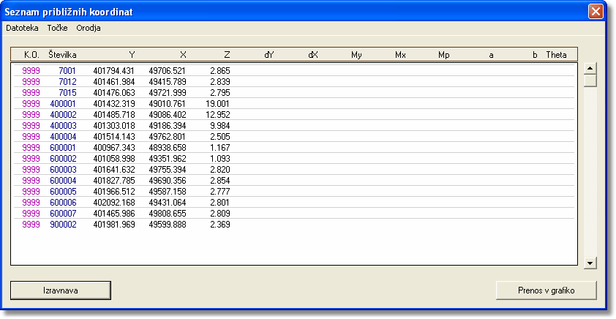Select the row for point 7012

pyautogui.click(x=67, y=81)
